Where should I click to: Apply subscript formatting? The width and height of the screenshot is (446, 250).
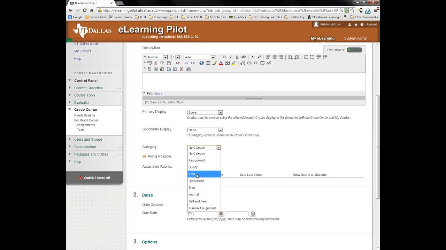[253, 57]
